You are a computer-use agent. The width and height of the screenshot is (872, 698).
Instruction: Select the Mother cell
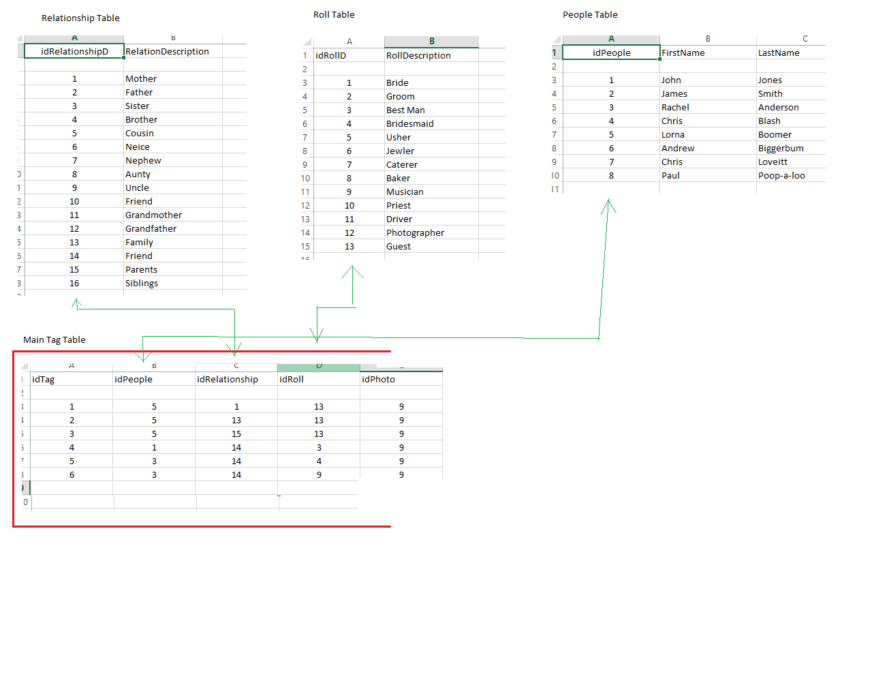click(x=173, y=78)
